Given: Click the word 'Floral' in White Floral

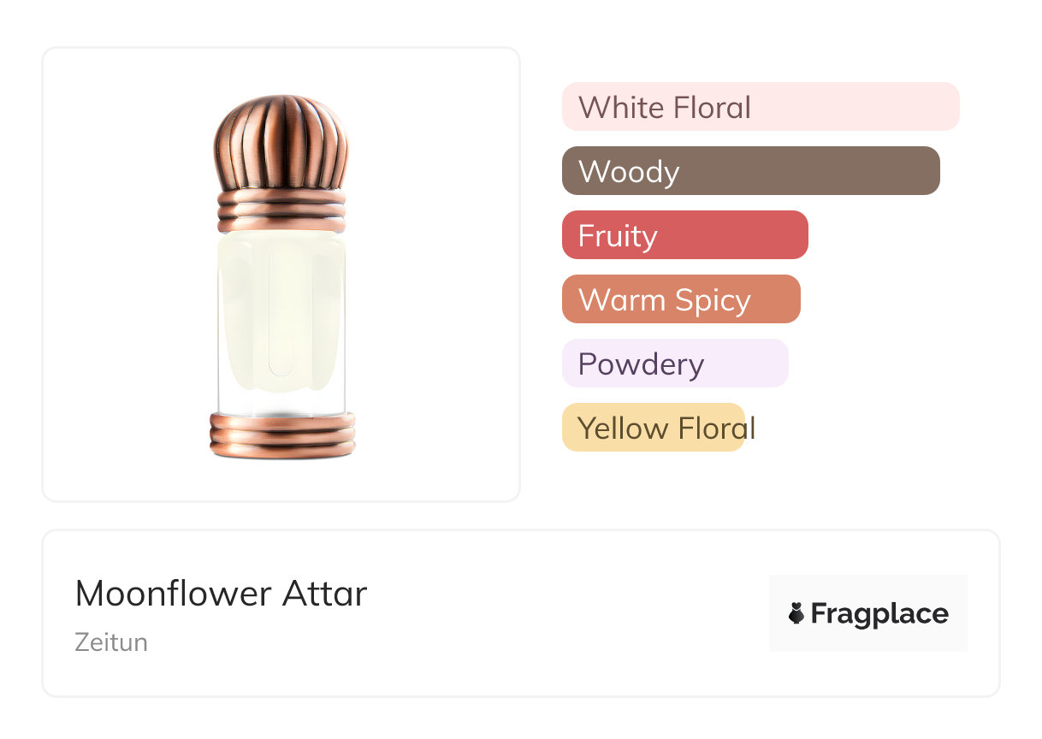Looking at the screenshot, I should pyautogui.click(x=712, y=108).
